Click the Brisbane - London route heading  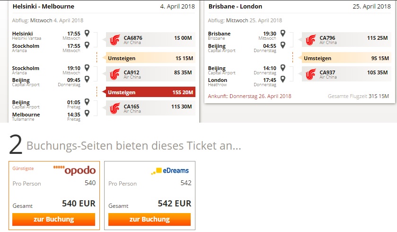[235, 6]
